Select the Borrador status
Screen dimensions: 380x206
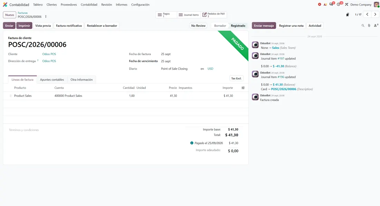tap(220, 25)
